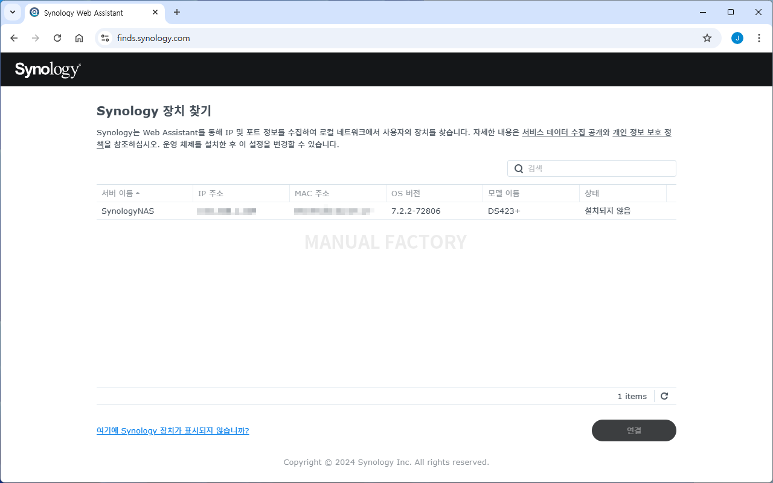This screenshot has width=773, height=483.
Task: Open a new browser tab
Action: (x=177, y=12)
